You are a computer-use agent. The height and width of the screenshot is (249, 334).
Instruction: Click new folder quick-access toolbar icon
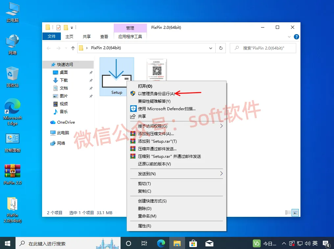[x=66, y=28]
